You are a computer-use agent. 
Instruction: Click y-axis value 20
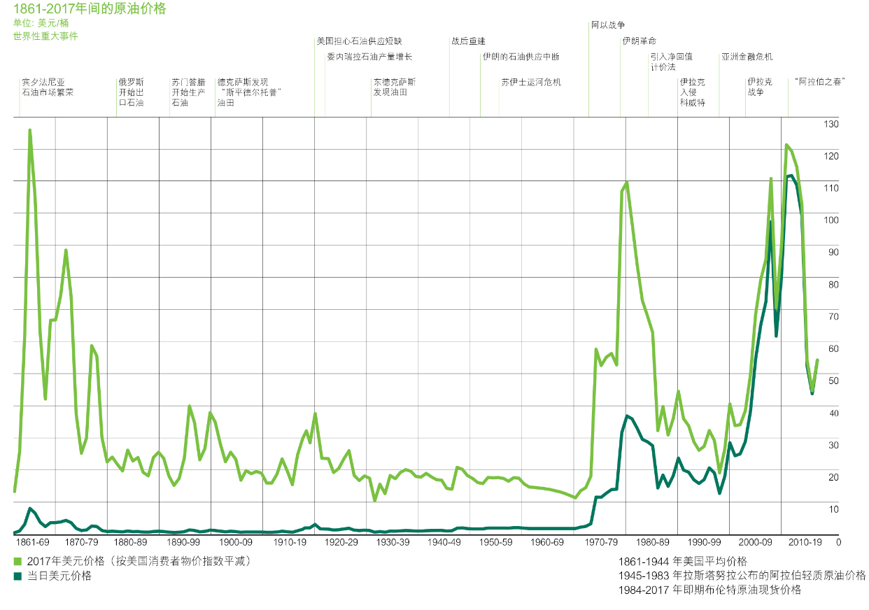tap(833, 476)
